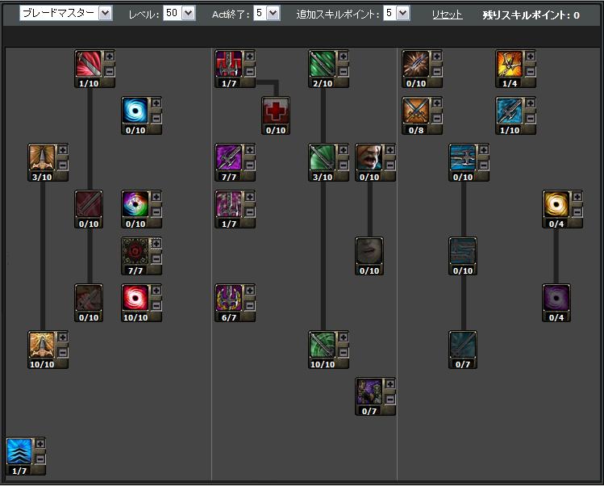604x486 pixels.
Task: Open the ブレードマスター class dropdown
Action: pyautogui.click(x=66, y=14)
